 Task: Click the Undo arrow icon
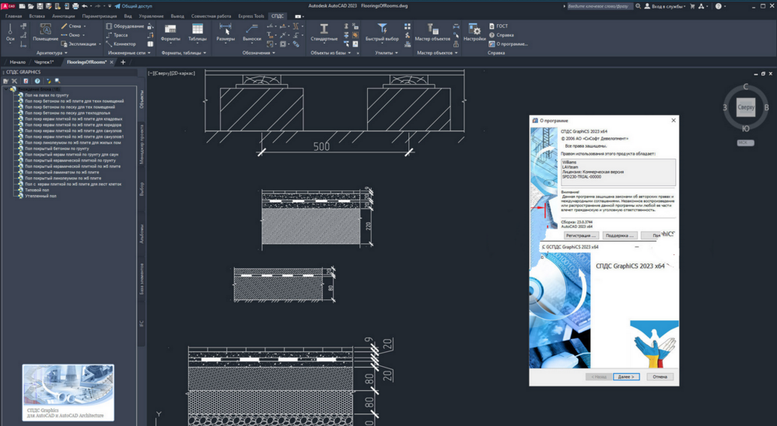coord(85,6)
